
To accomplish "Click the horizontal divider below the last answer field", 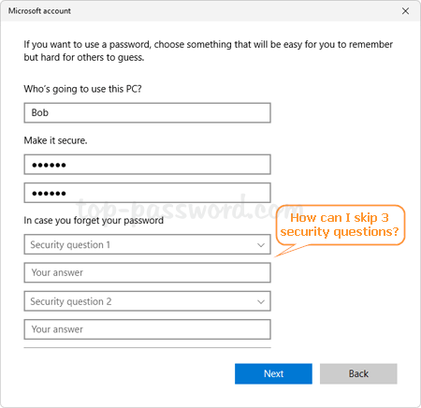I will (147, 347).
